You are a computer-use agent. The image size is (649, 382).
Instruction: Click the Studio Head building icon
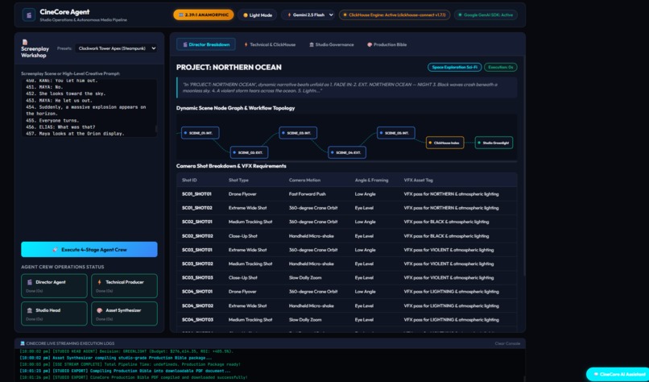click(x=29, y=310)
